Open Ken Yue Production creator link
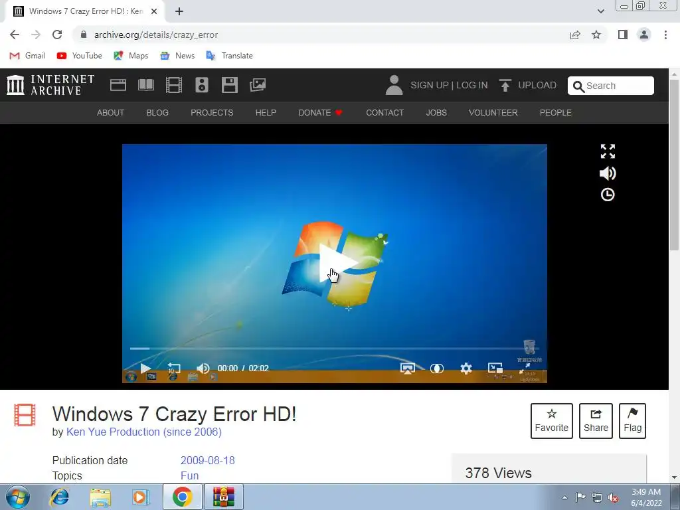The image size is (680, 510). point(144,432)
